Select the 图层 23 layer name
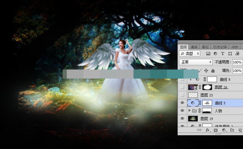 pyautogui.click(x=207, y=95)
